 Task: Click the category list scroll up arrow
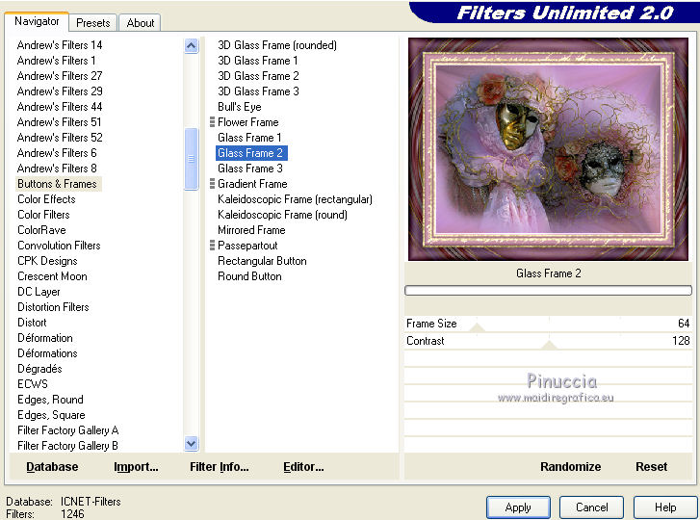pos(191,46)
